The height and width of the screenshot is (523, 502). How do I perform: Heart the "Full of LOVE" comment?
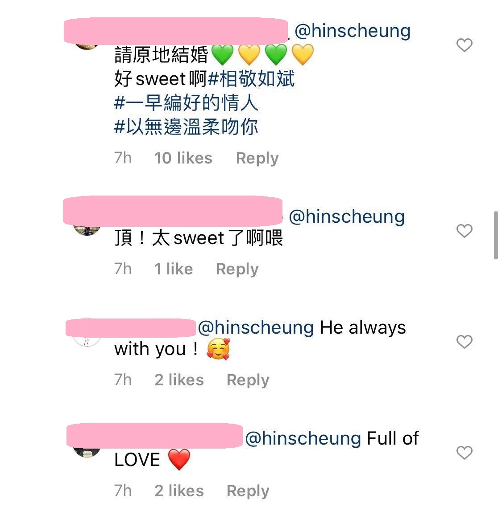click(x=464, y=453)
